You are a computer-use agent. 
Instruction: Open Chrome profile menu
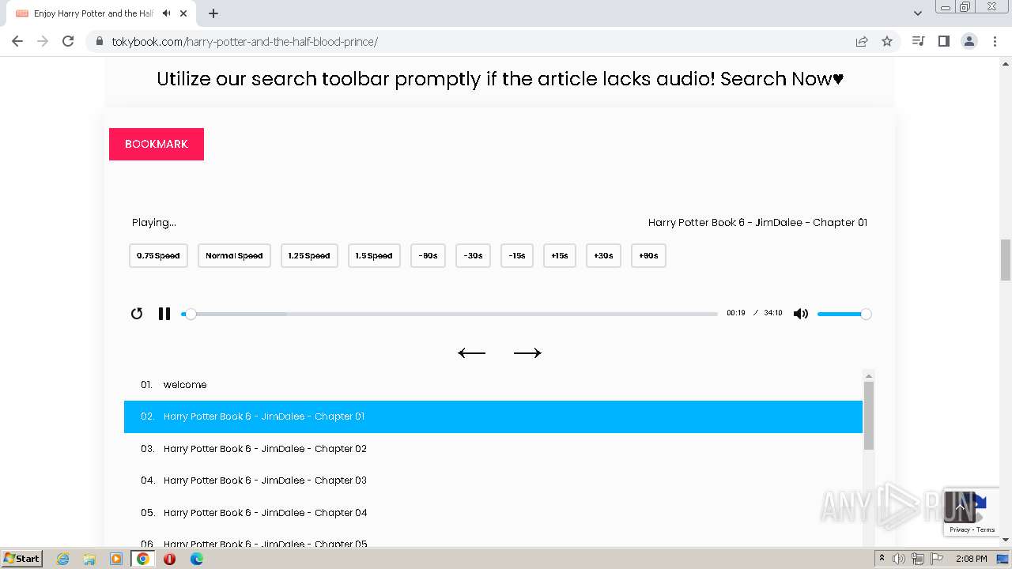(969, 41)
